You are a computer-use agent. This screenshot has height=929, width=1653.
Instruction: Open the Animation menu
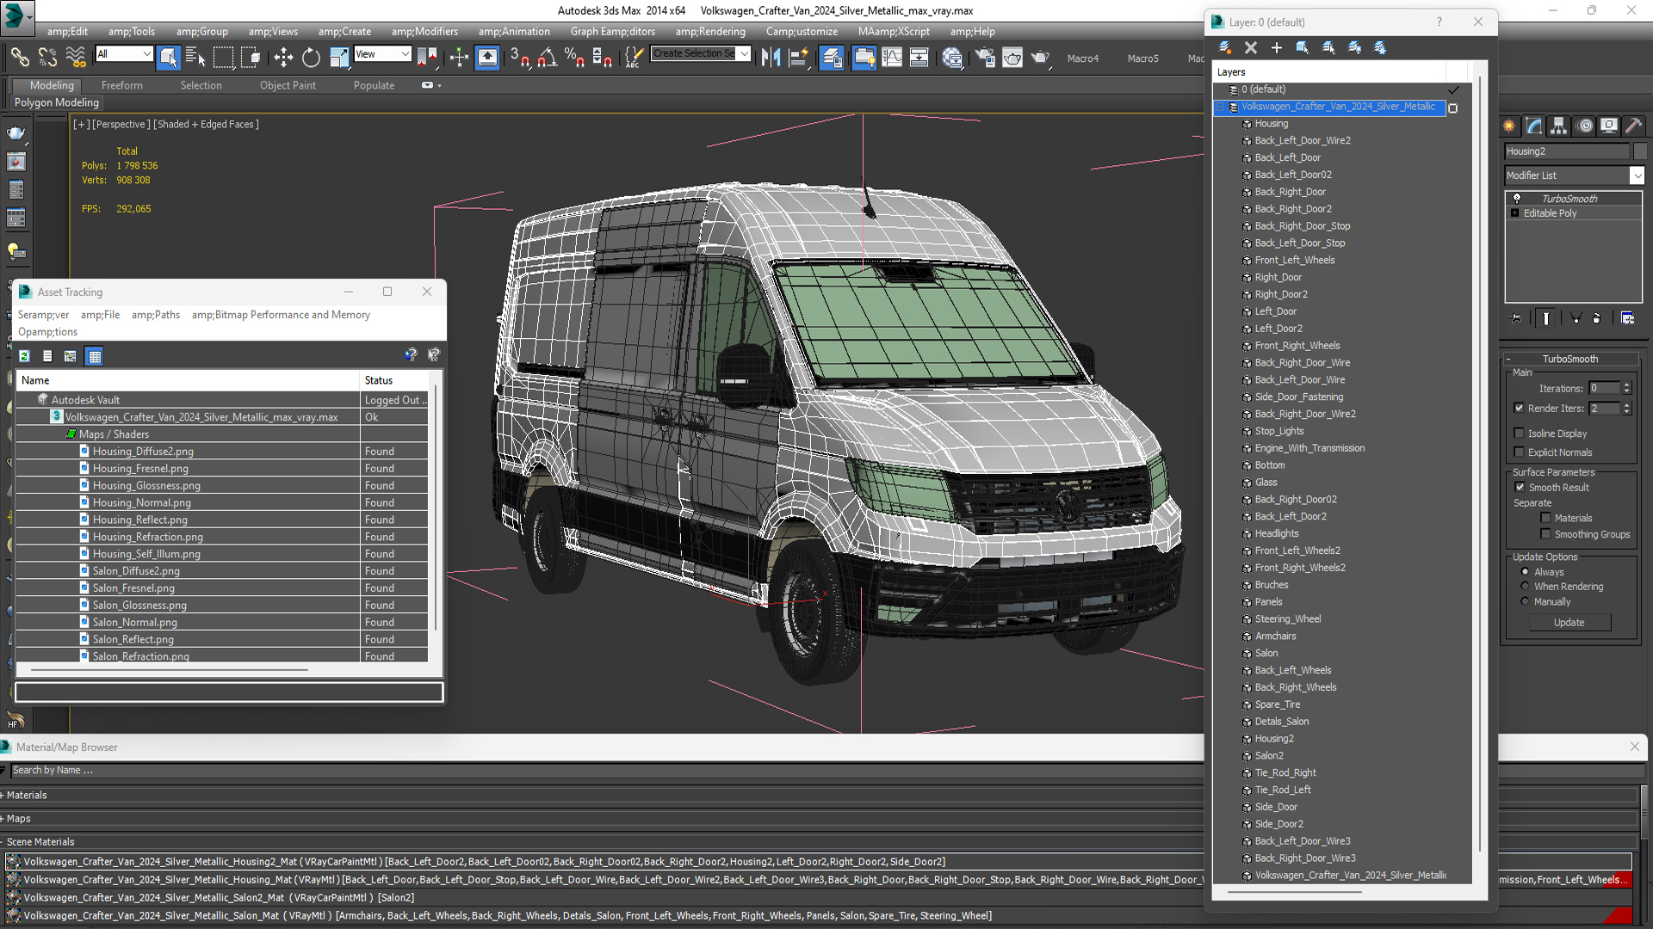[514, 31]
